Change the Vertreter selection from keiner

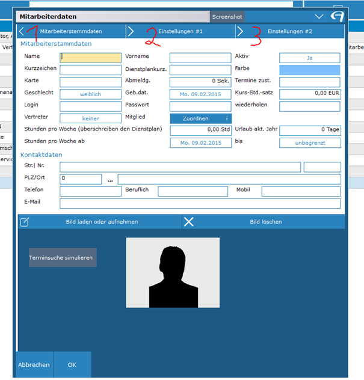tap(90, 118)
